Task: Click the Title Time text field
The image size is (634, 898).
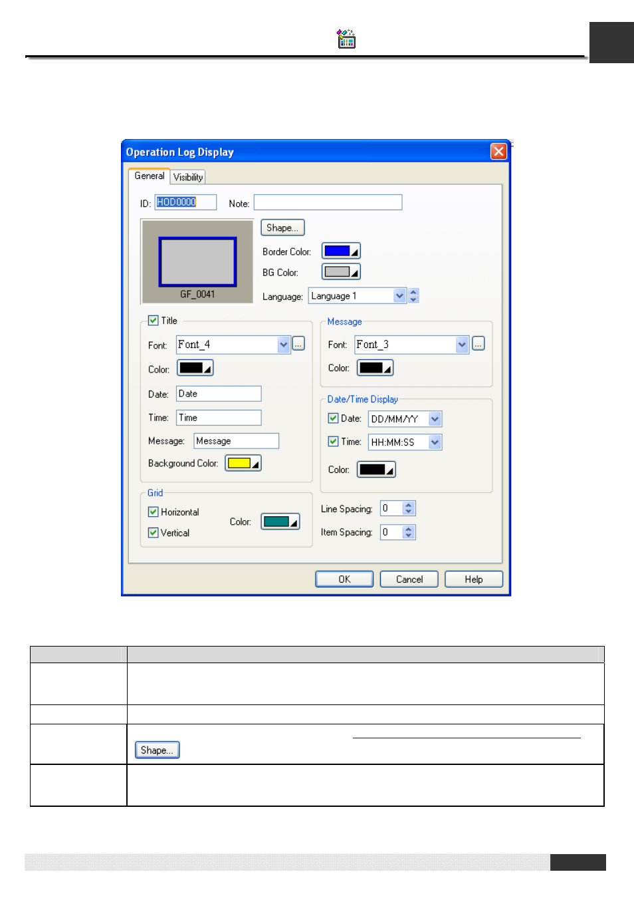Action: click(219, 418)
